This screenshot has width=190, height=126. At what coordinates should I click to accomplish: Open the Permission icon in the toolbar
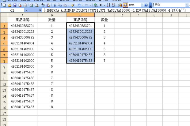pyautogui.click(x=20, y=5)
